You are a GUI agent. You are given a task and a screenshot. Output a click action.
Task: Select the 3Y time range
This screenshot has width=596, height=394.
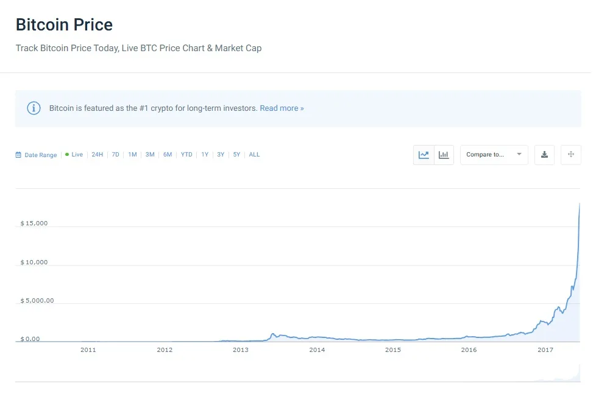221,155
